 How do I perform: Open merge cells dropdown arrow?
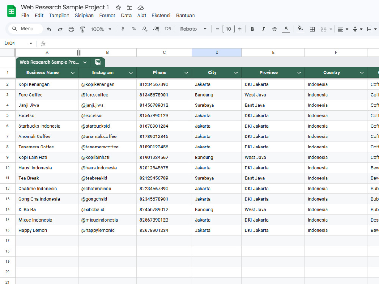click(331, 29)
